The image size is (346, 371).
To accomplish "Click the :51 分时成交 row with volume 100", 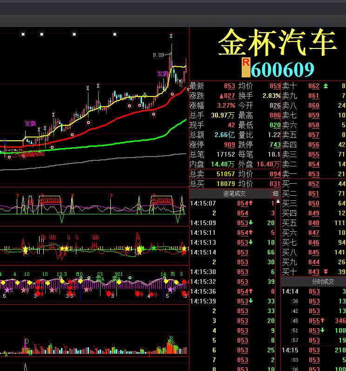I will [313, 330].
